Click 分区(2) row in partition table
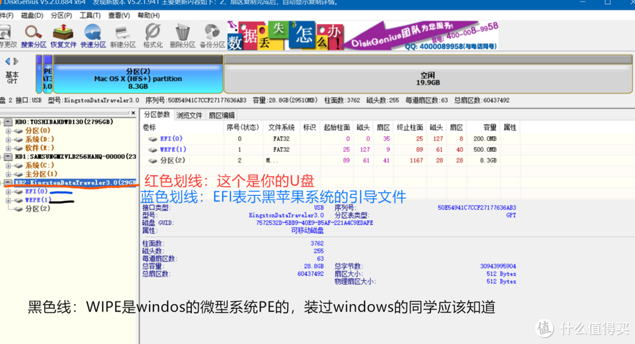Viewport: 635px width, 344px height. point(330,160)
